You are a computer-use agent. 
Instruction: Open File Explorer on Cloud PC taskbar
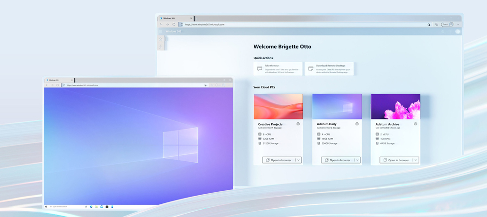click(96, 206)
